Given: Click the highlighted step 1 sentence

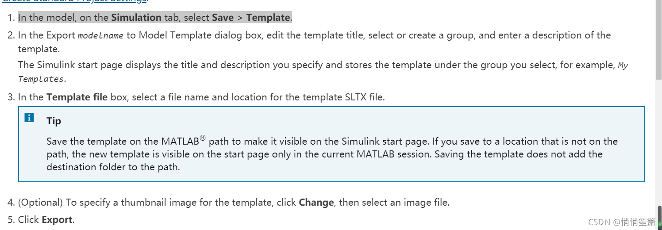Looking at the screenshot, I should point(155,18).
